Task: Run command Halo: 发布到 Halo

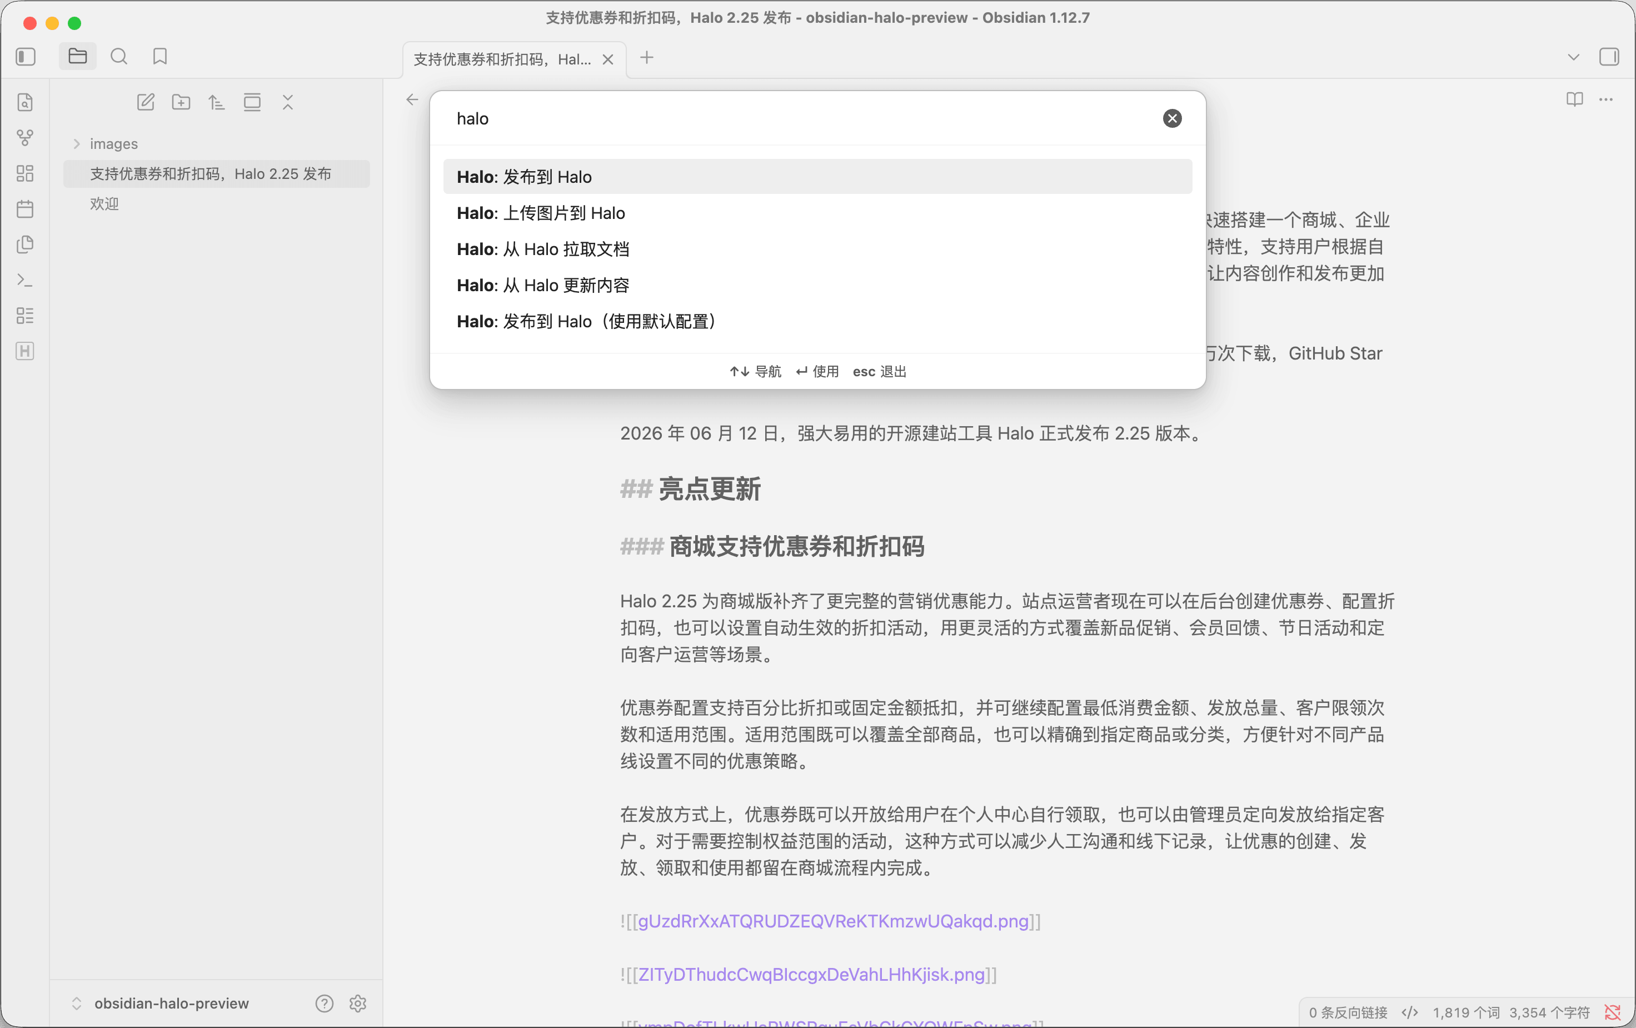Action: pyautogui.click(x=817, y=177)
